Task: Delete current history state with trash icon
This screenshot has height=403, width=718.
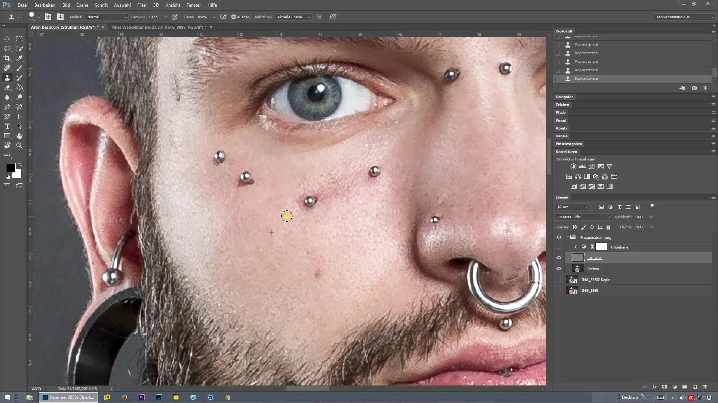Action: tap(705, 88)
